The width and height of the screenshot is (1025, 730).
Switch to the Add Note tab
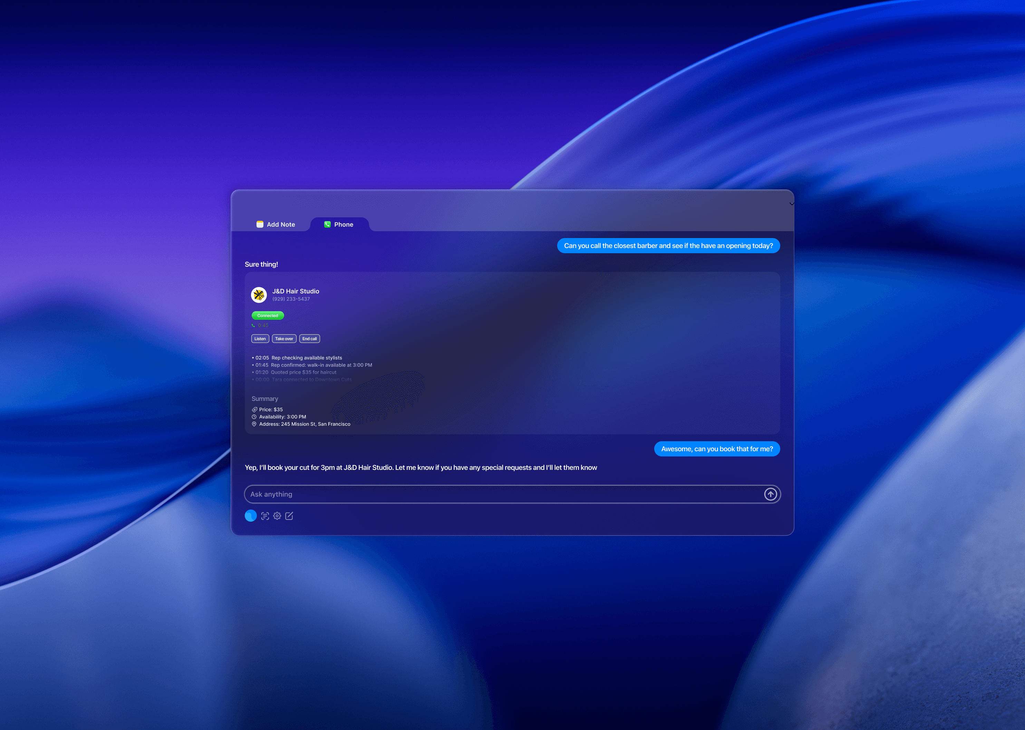coord(276,224)
